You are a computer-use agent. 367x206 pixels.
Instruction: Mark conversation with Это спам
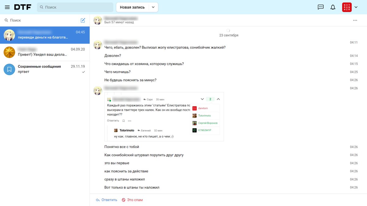pos(132,200)
